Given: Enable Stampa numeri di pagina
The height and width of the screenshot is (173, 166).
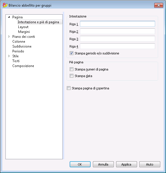Looking at the screenshot, I should [x=71, y=69].
